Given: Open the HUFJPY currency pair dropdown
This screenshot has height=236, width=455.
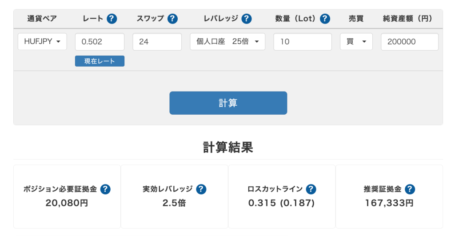Looking at the screenshot, I should (x=42, y=42).
